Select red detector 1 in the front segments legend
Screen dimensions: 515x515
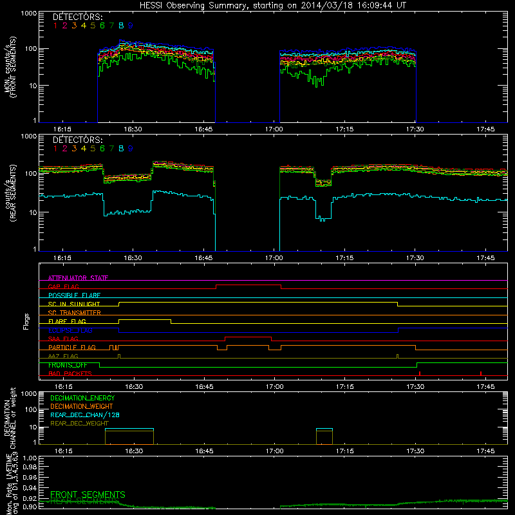(55, 26)
